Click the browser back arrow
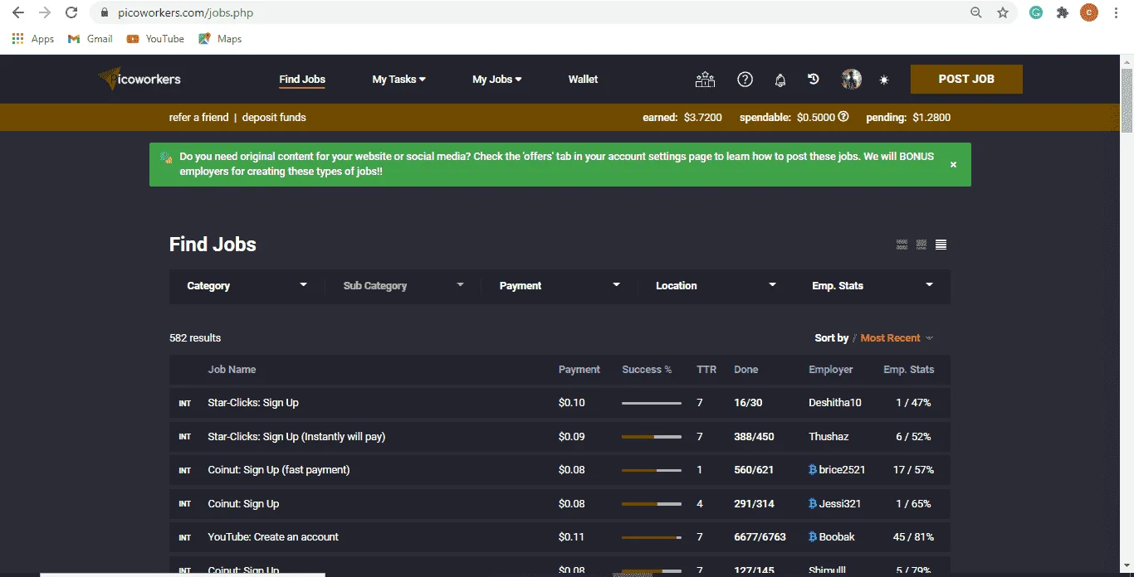Image resolution: width=1134 pixels, height=577 pixels. [18, 12]
